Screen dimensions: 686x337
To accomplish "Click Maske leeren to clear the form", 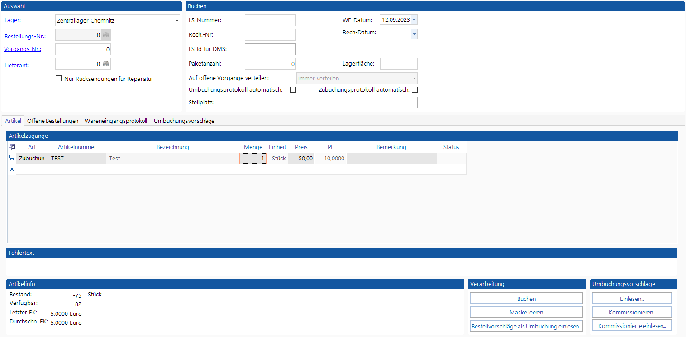I will point(526,312).
